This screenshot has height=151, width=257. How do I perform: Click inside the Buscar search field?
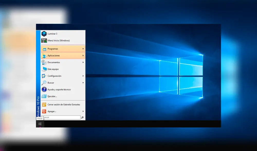[60, 117]
